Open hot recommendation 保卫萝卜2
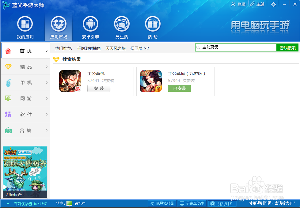The height and width of the screenshot is (208, 300). point(140,48)
